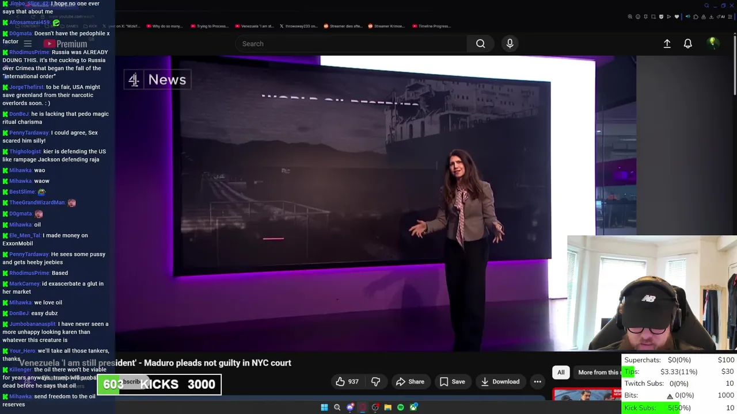The width and height of the screenshot is (737, 414).
Task: Switch to the 'throwaway233 on...' X tab
Action: pos(298,26)
